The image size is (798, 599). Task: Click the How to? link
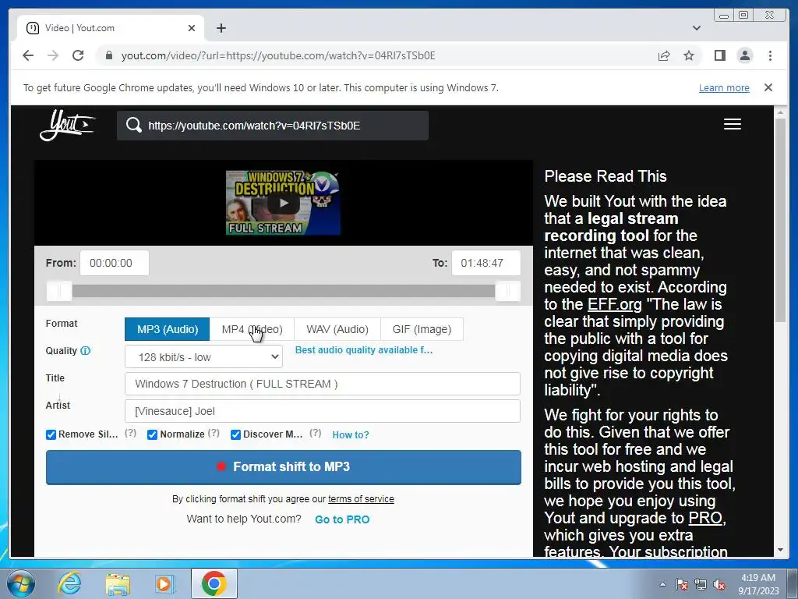pos(351,435)
